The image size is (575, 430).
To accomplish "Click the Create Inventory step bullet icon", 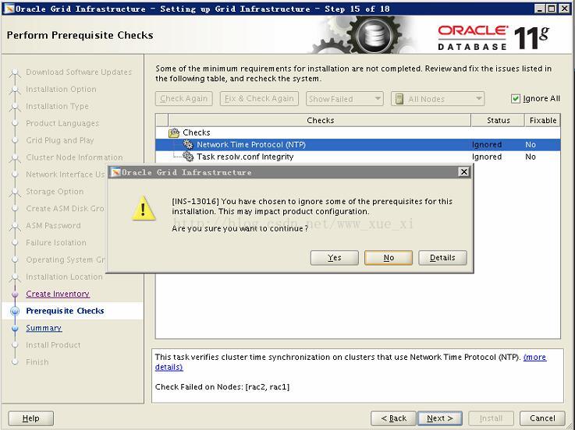I will pos(15,294).
